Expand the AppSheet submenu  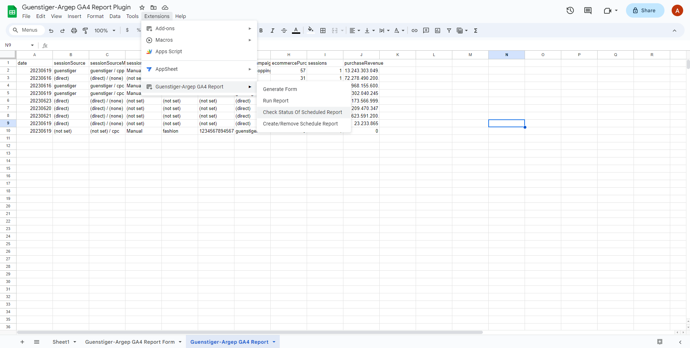199,69
